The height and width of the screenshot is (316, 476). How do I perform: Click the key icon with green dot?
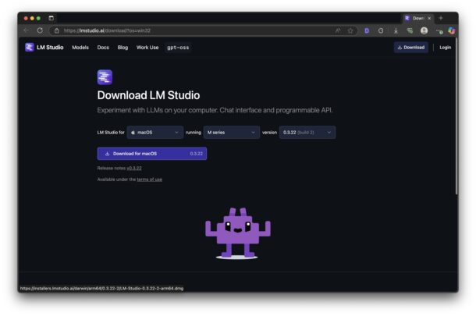point(439,31)
